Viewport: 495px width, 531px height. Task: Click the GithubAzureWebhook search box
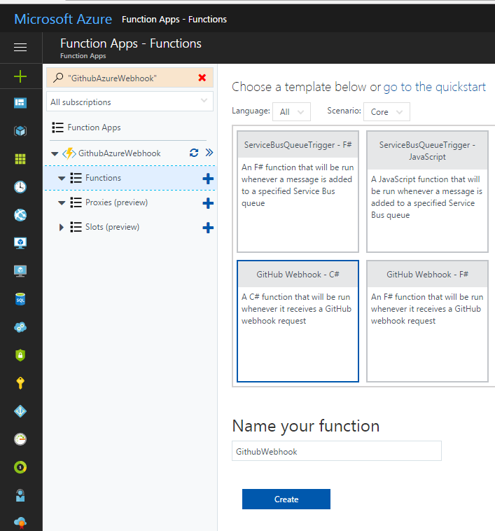[130, 78]
